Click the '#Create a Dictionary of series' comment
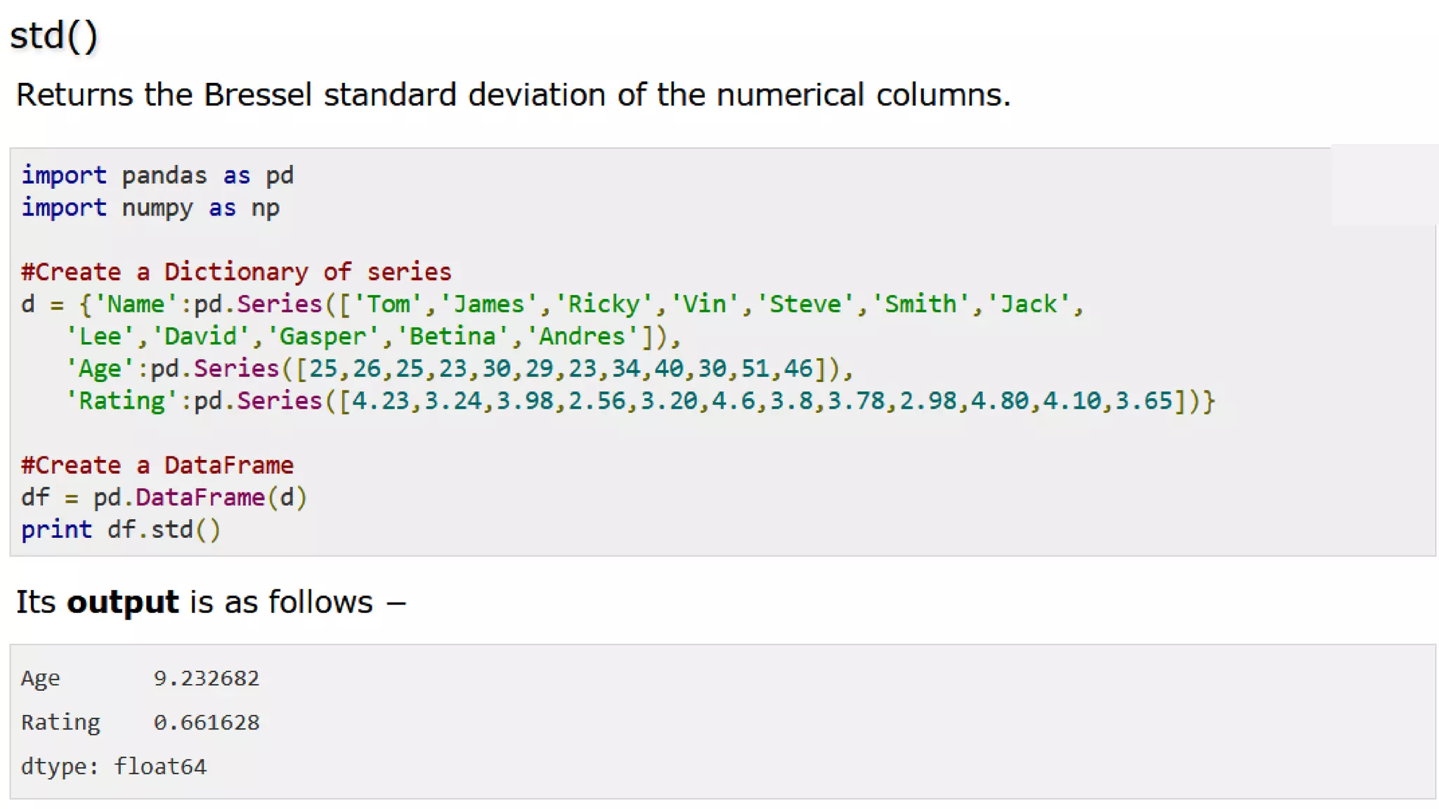 click(x=236, y=272)
